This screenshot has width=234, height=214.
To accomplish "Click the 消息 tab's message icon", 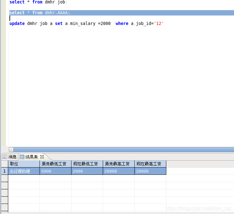I will 5,157.
